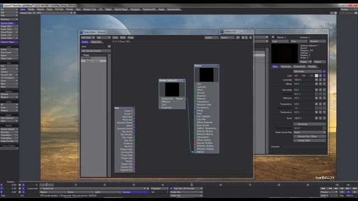Open the Shaders tab in the Surface Editor
Image resolution: width=358 pixels, height=201 pixels.
point(312,66)
